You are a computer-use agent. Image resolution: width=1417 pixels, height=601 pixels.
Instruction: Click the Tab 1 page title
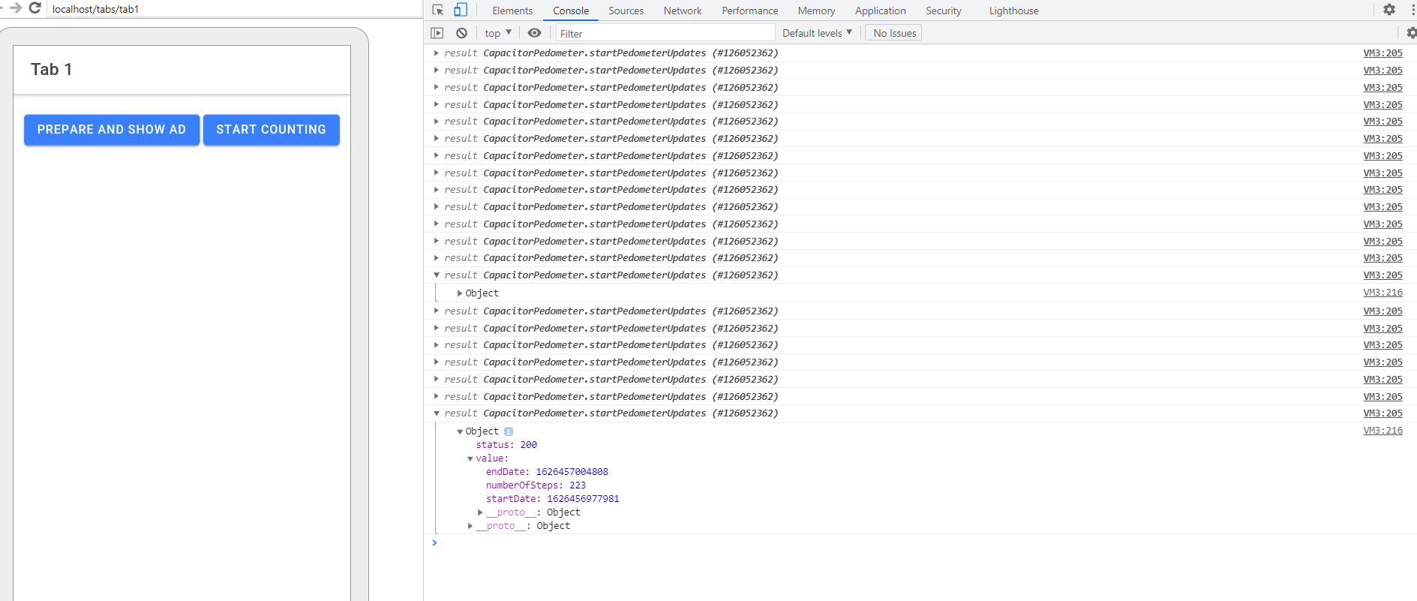[x=52, y=69]
